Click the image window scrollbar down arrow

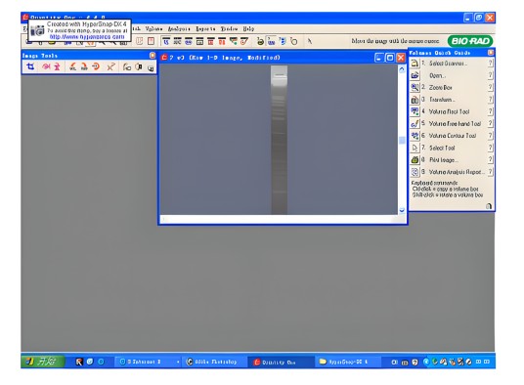402,210
